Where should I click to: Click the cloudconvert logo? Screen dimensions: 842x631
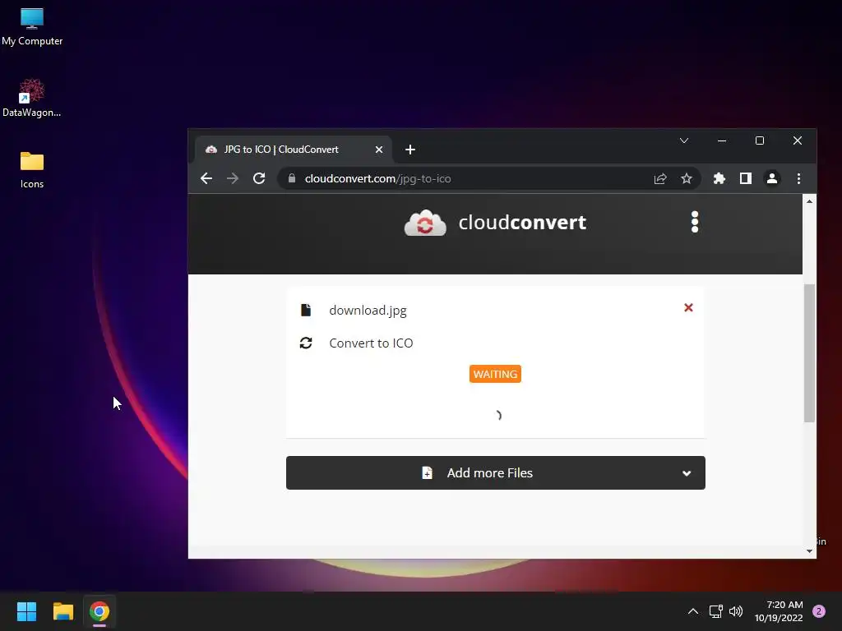495,223
